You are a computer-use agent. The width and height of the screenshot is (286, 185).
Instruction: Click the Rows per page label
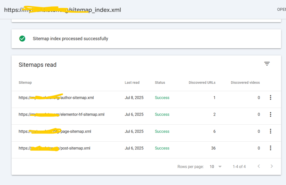(x=190, y=167)
